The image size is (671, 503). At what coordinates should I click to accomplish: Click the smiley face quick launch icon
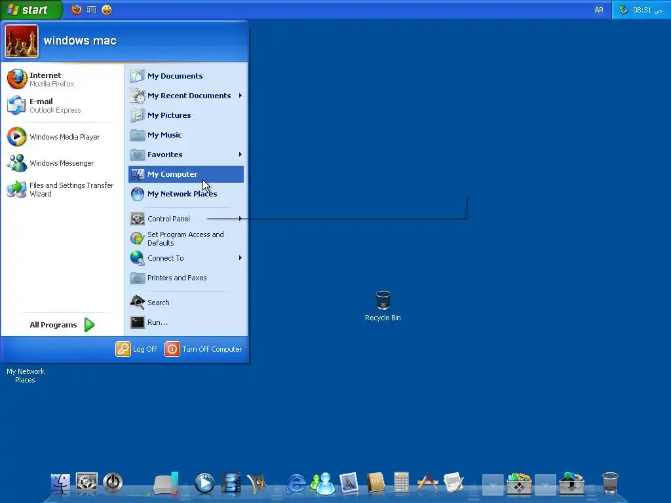[107, 9]
